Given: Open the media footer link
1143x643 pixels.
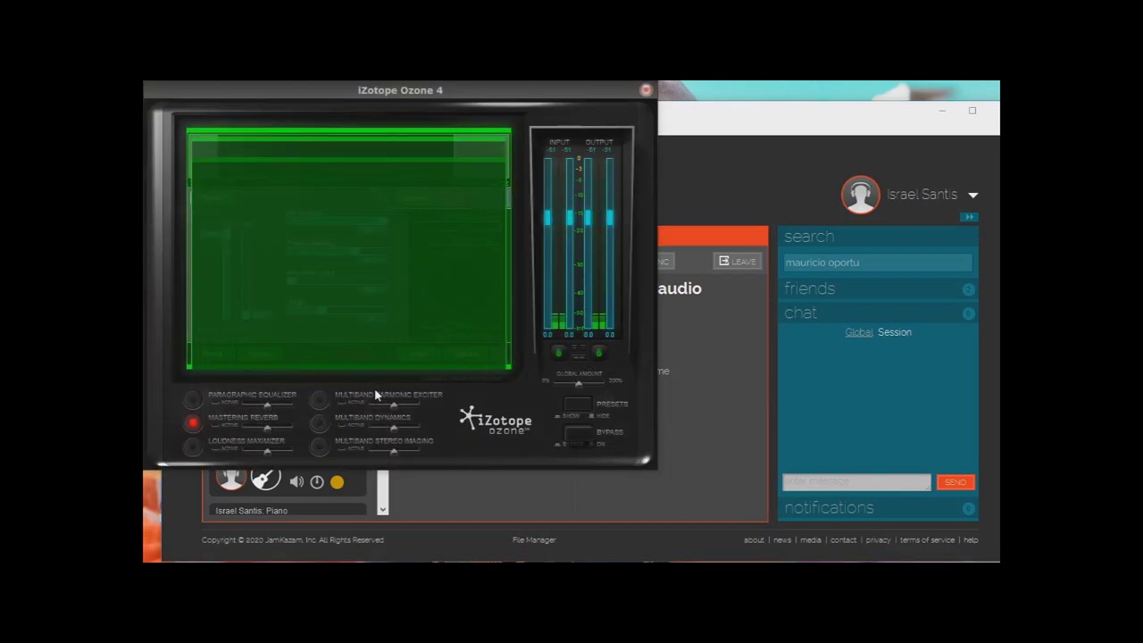Looking at the screenshot, I should coord(811,540).
